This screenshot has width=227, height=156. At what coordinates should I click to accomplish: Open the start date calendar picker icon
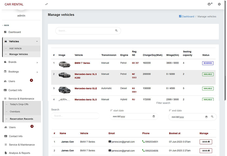point(154,116)
